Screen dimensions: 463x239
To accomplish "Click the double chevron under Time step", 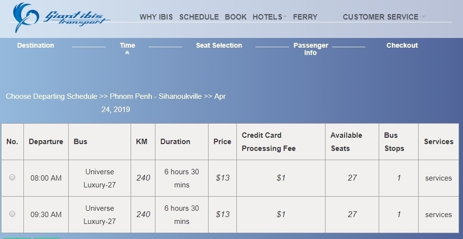I will coord(127,53).
